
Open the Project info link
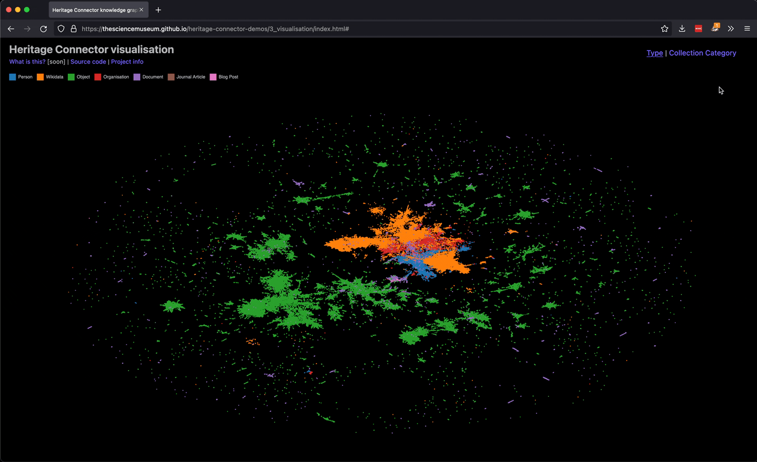[127, 62]
